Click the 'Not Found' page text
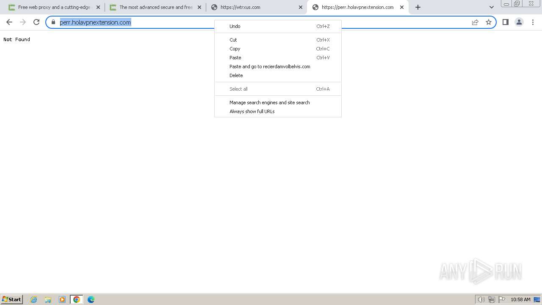 (x=17, y=39)
